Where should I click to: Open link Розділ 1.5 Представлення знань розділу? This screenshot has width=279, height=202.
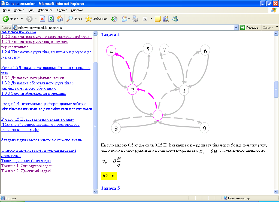40,124
